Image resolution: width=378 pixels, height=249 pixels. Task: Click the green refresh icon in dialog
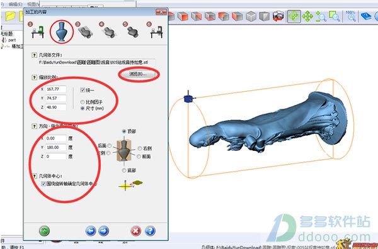click(x=44, y=231)
